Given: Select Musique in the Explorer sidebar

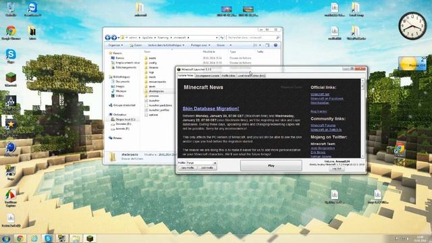Looking at the screenshot, I should 119,91.
